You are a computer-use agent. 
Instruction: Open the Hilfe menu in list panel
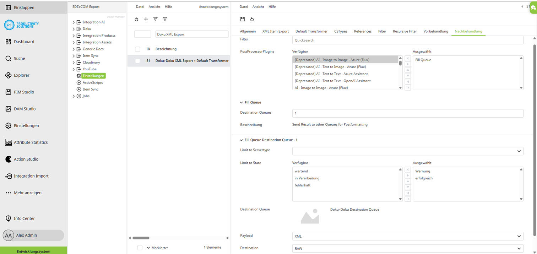(168, 7)
